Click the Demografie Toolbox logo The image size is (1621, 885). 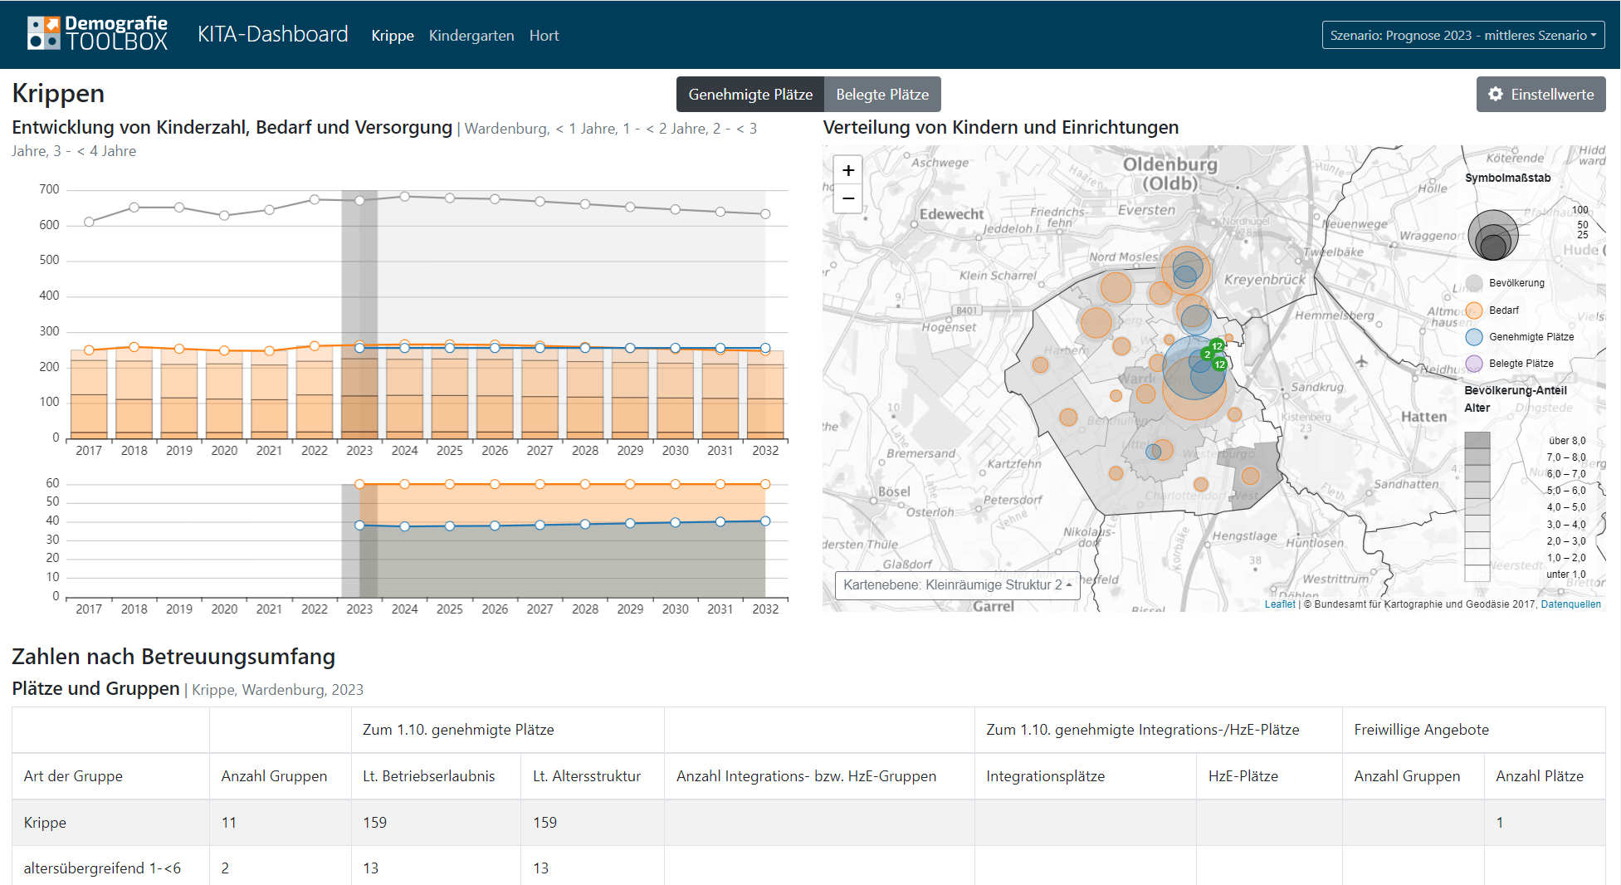pos(97,34)
